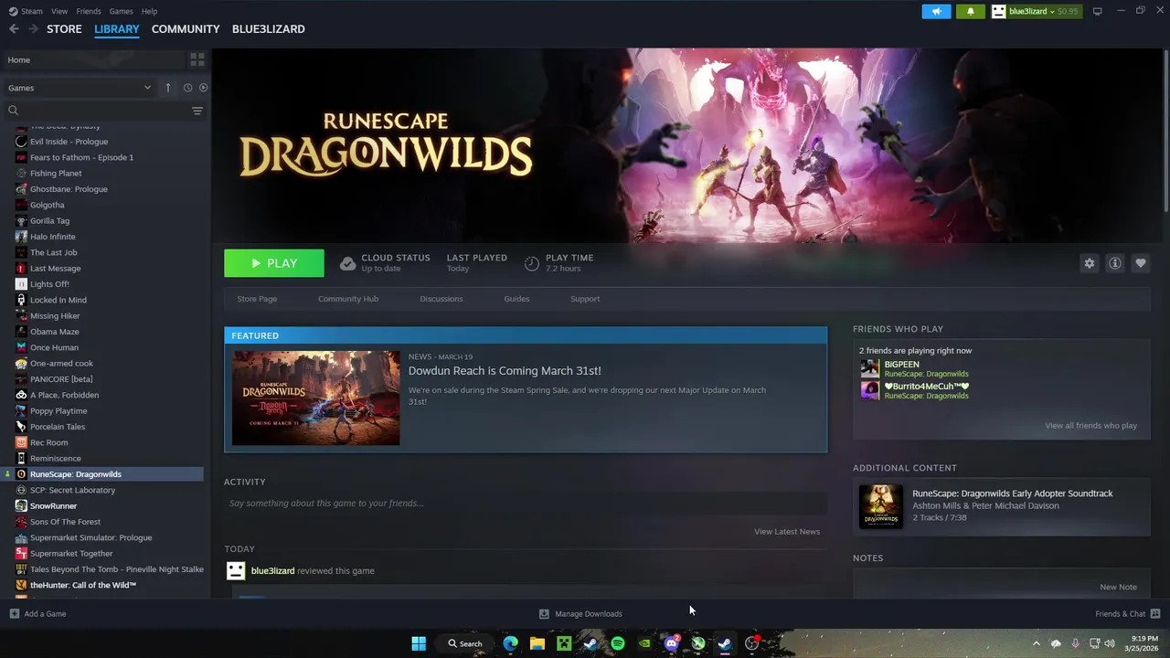Open the Community Hub link

point(348,299)
